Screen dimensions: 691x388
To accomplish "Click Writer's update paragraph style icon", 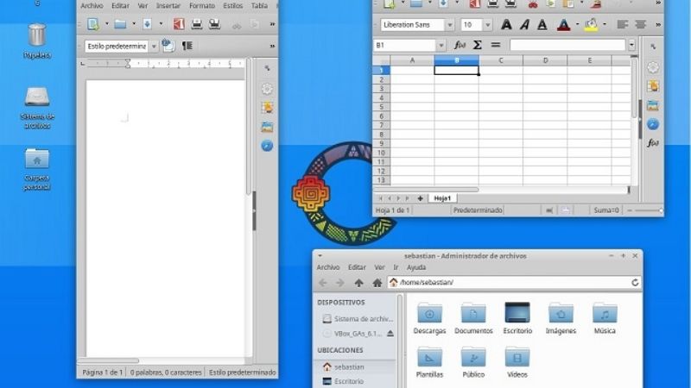I will (168, 46).
